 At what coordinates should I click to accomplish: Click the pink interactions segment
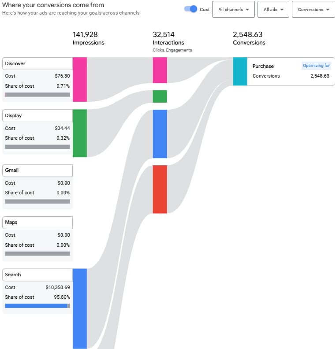[160, 70]
